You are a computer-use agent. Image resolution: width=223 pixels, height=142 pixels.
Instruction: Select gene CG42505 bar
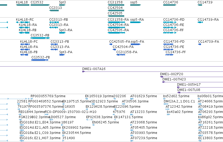click(116, 16)
